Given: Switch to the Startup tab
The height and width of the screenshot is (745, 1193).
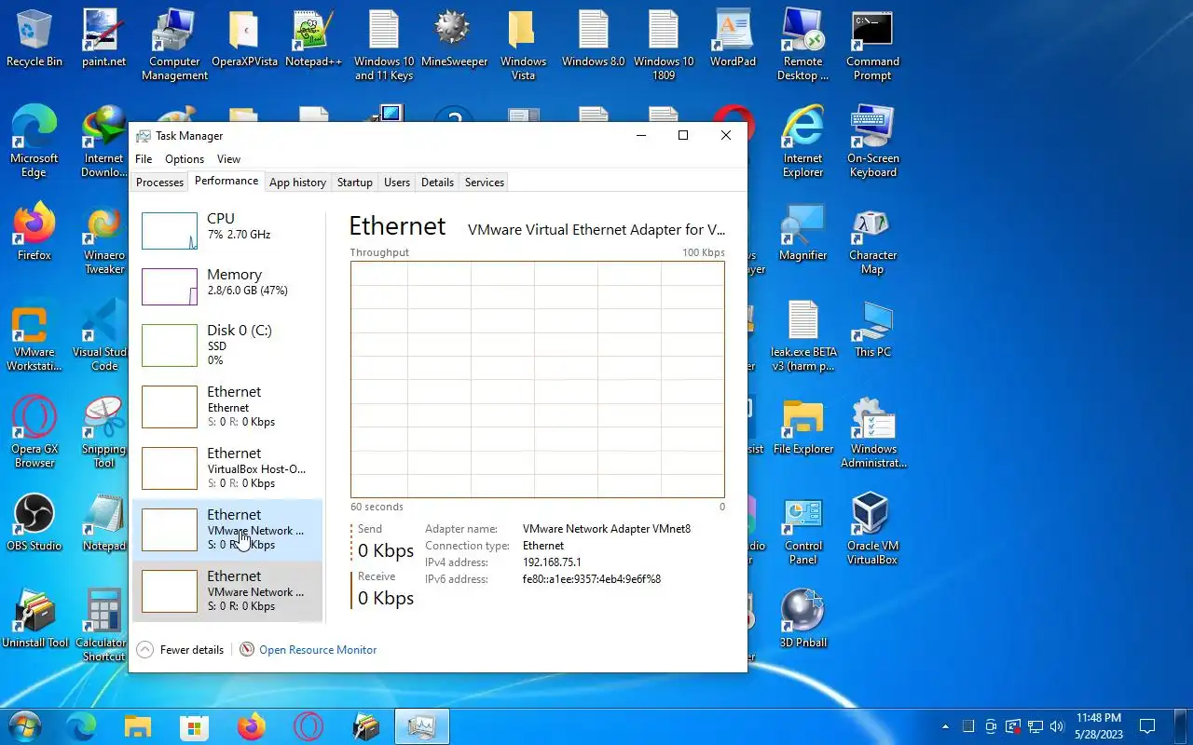Looking at the screenshot, I should [354, 183].
